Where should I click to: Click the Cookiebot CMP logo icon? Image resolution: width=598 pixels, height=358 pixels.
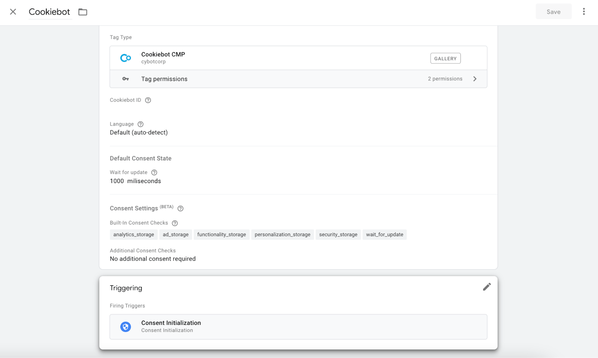[126, 58]
